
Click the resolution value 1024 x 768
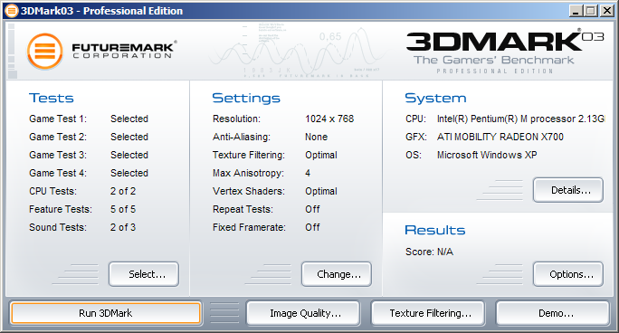pos(329,119)
